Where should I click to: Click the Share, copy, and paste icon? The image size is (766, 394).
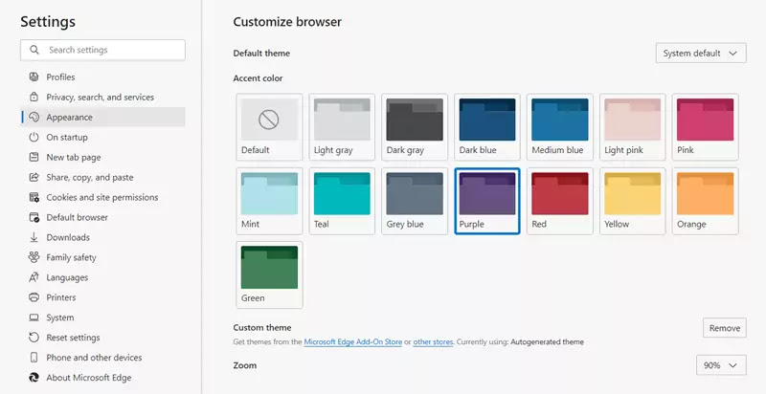pyautogui.click(x=34, y=177)
